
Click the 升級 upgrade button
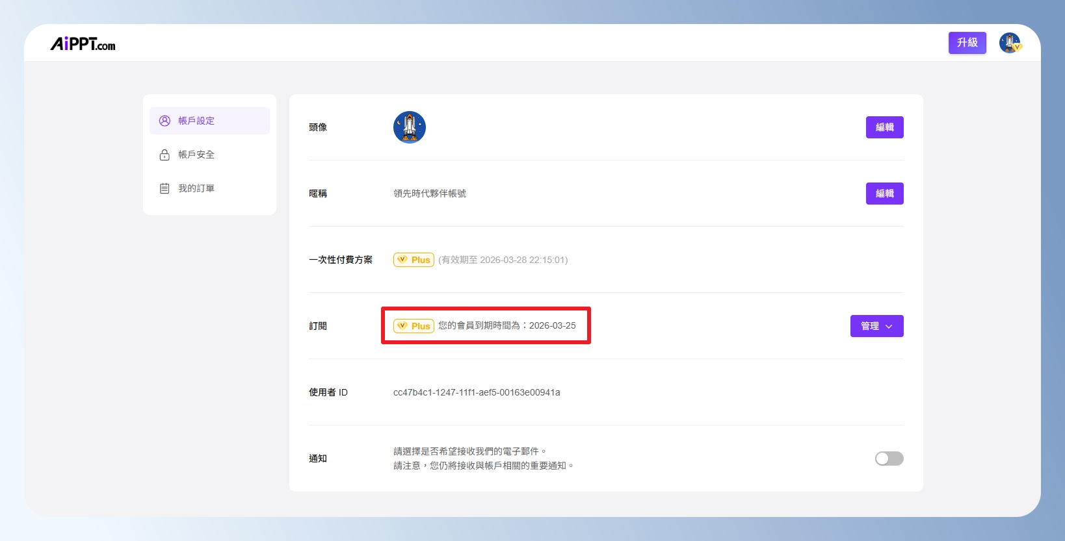[x=967, y=43]
